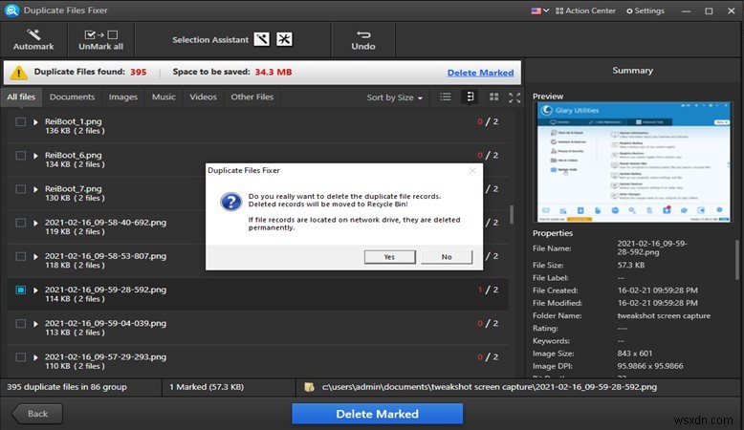Image resolution: width=744 pixels, height=430 pixels.
Task: Click the Properties panel scrollbar
Action: pos(737,260)
